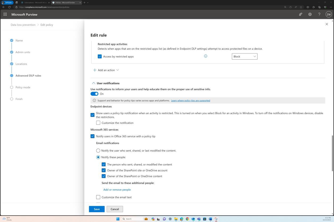Open Edge split screen icon
334x222 pixels.
(307, 7)
